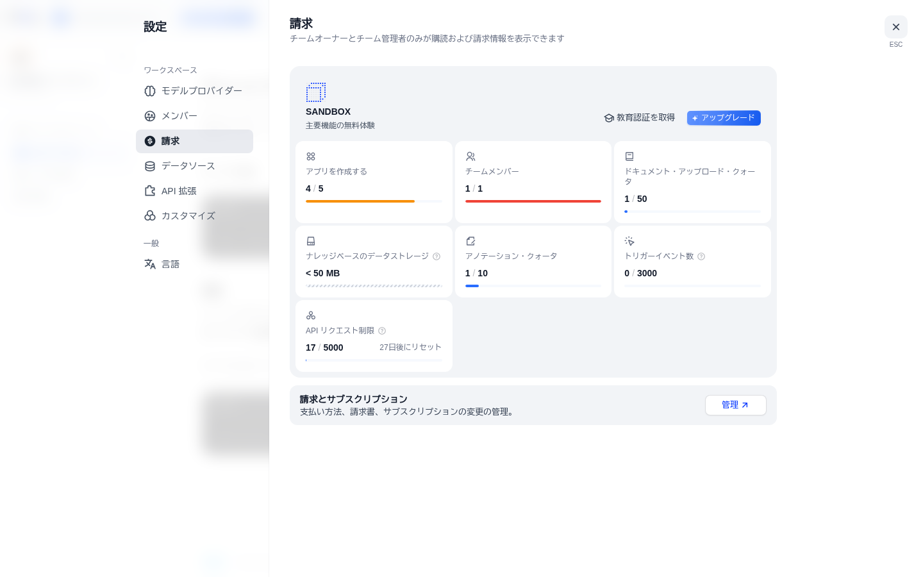
Task: Open the 言語 language settings
Action: point(194,264)
